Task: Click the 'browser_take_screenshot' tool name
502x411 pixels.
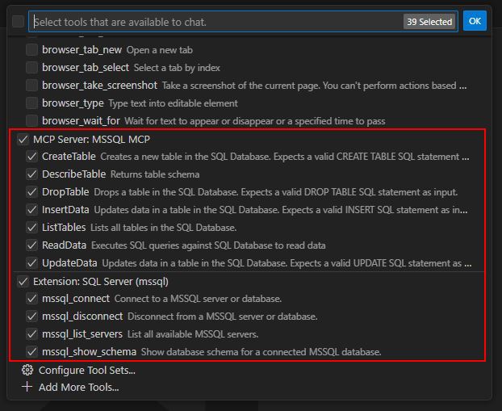Action: (x=99, y=86)
